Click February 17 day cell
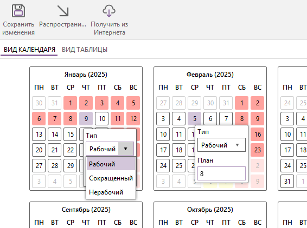This screenshot has width=307, height=228. [x=163, y=150]
